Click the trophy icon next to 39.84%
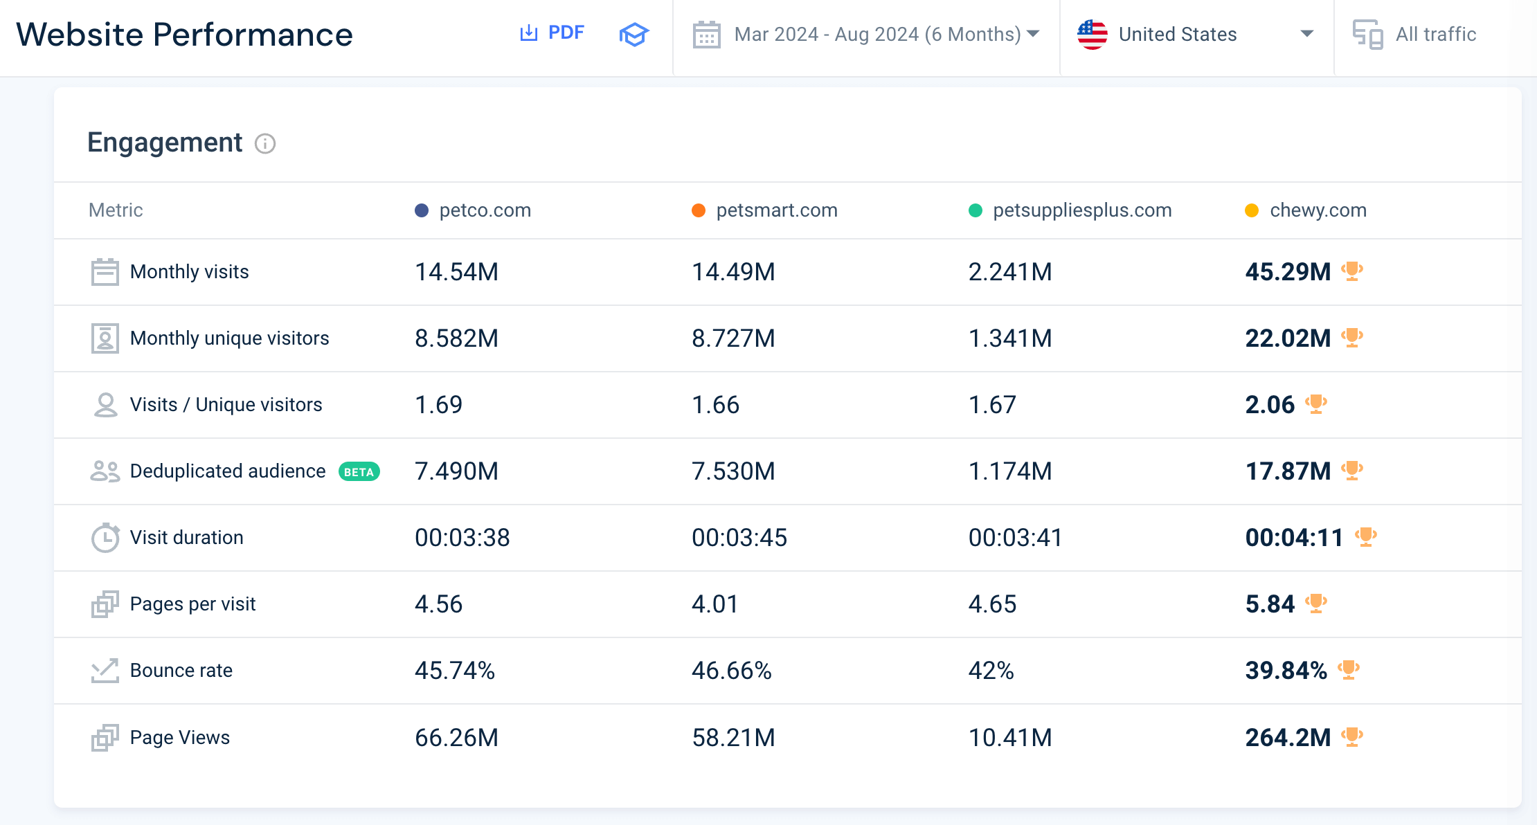The image size is (1537, 825). [x=1348, y=669]
